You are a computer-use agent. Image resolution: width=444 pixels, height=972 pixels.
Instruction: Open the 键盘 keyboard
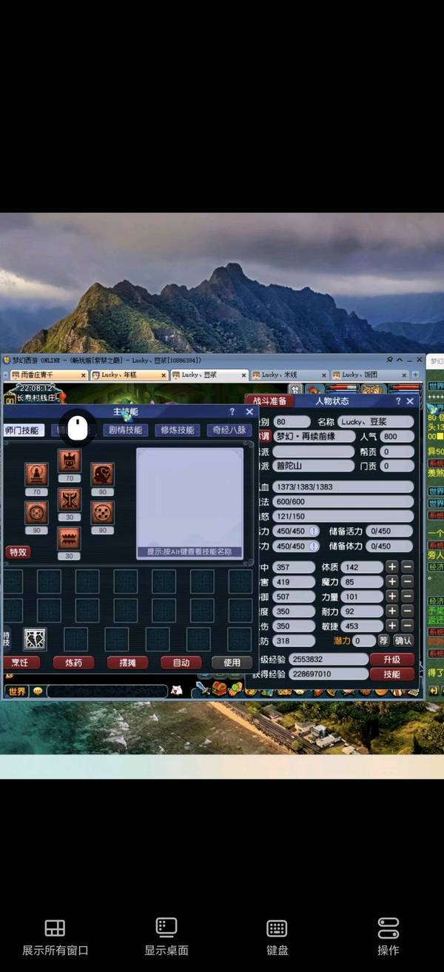(x=277, y=937)
